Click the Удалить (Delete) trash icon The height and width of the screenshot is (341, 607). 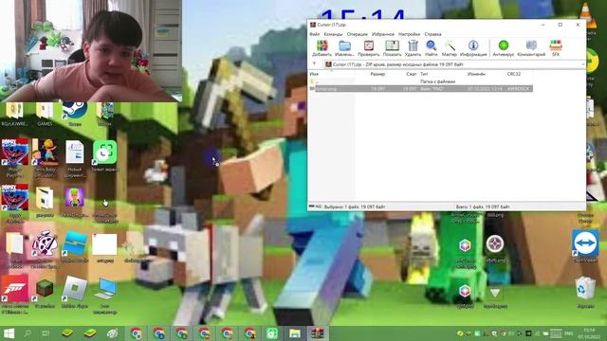[x=413, y=48]
